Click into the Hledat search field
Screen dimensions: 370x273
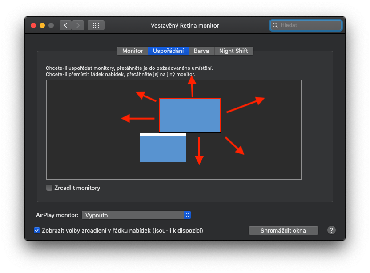click(x=310, y=25)
